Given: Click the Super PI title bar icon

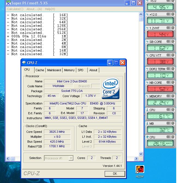Looking at the screenshot, I should pyautogui.click(x=8, y=3).
